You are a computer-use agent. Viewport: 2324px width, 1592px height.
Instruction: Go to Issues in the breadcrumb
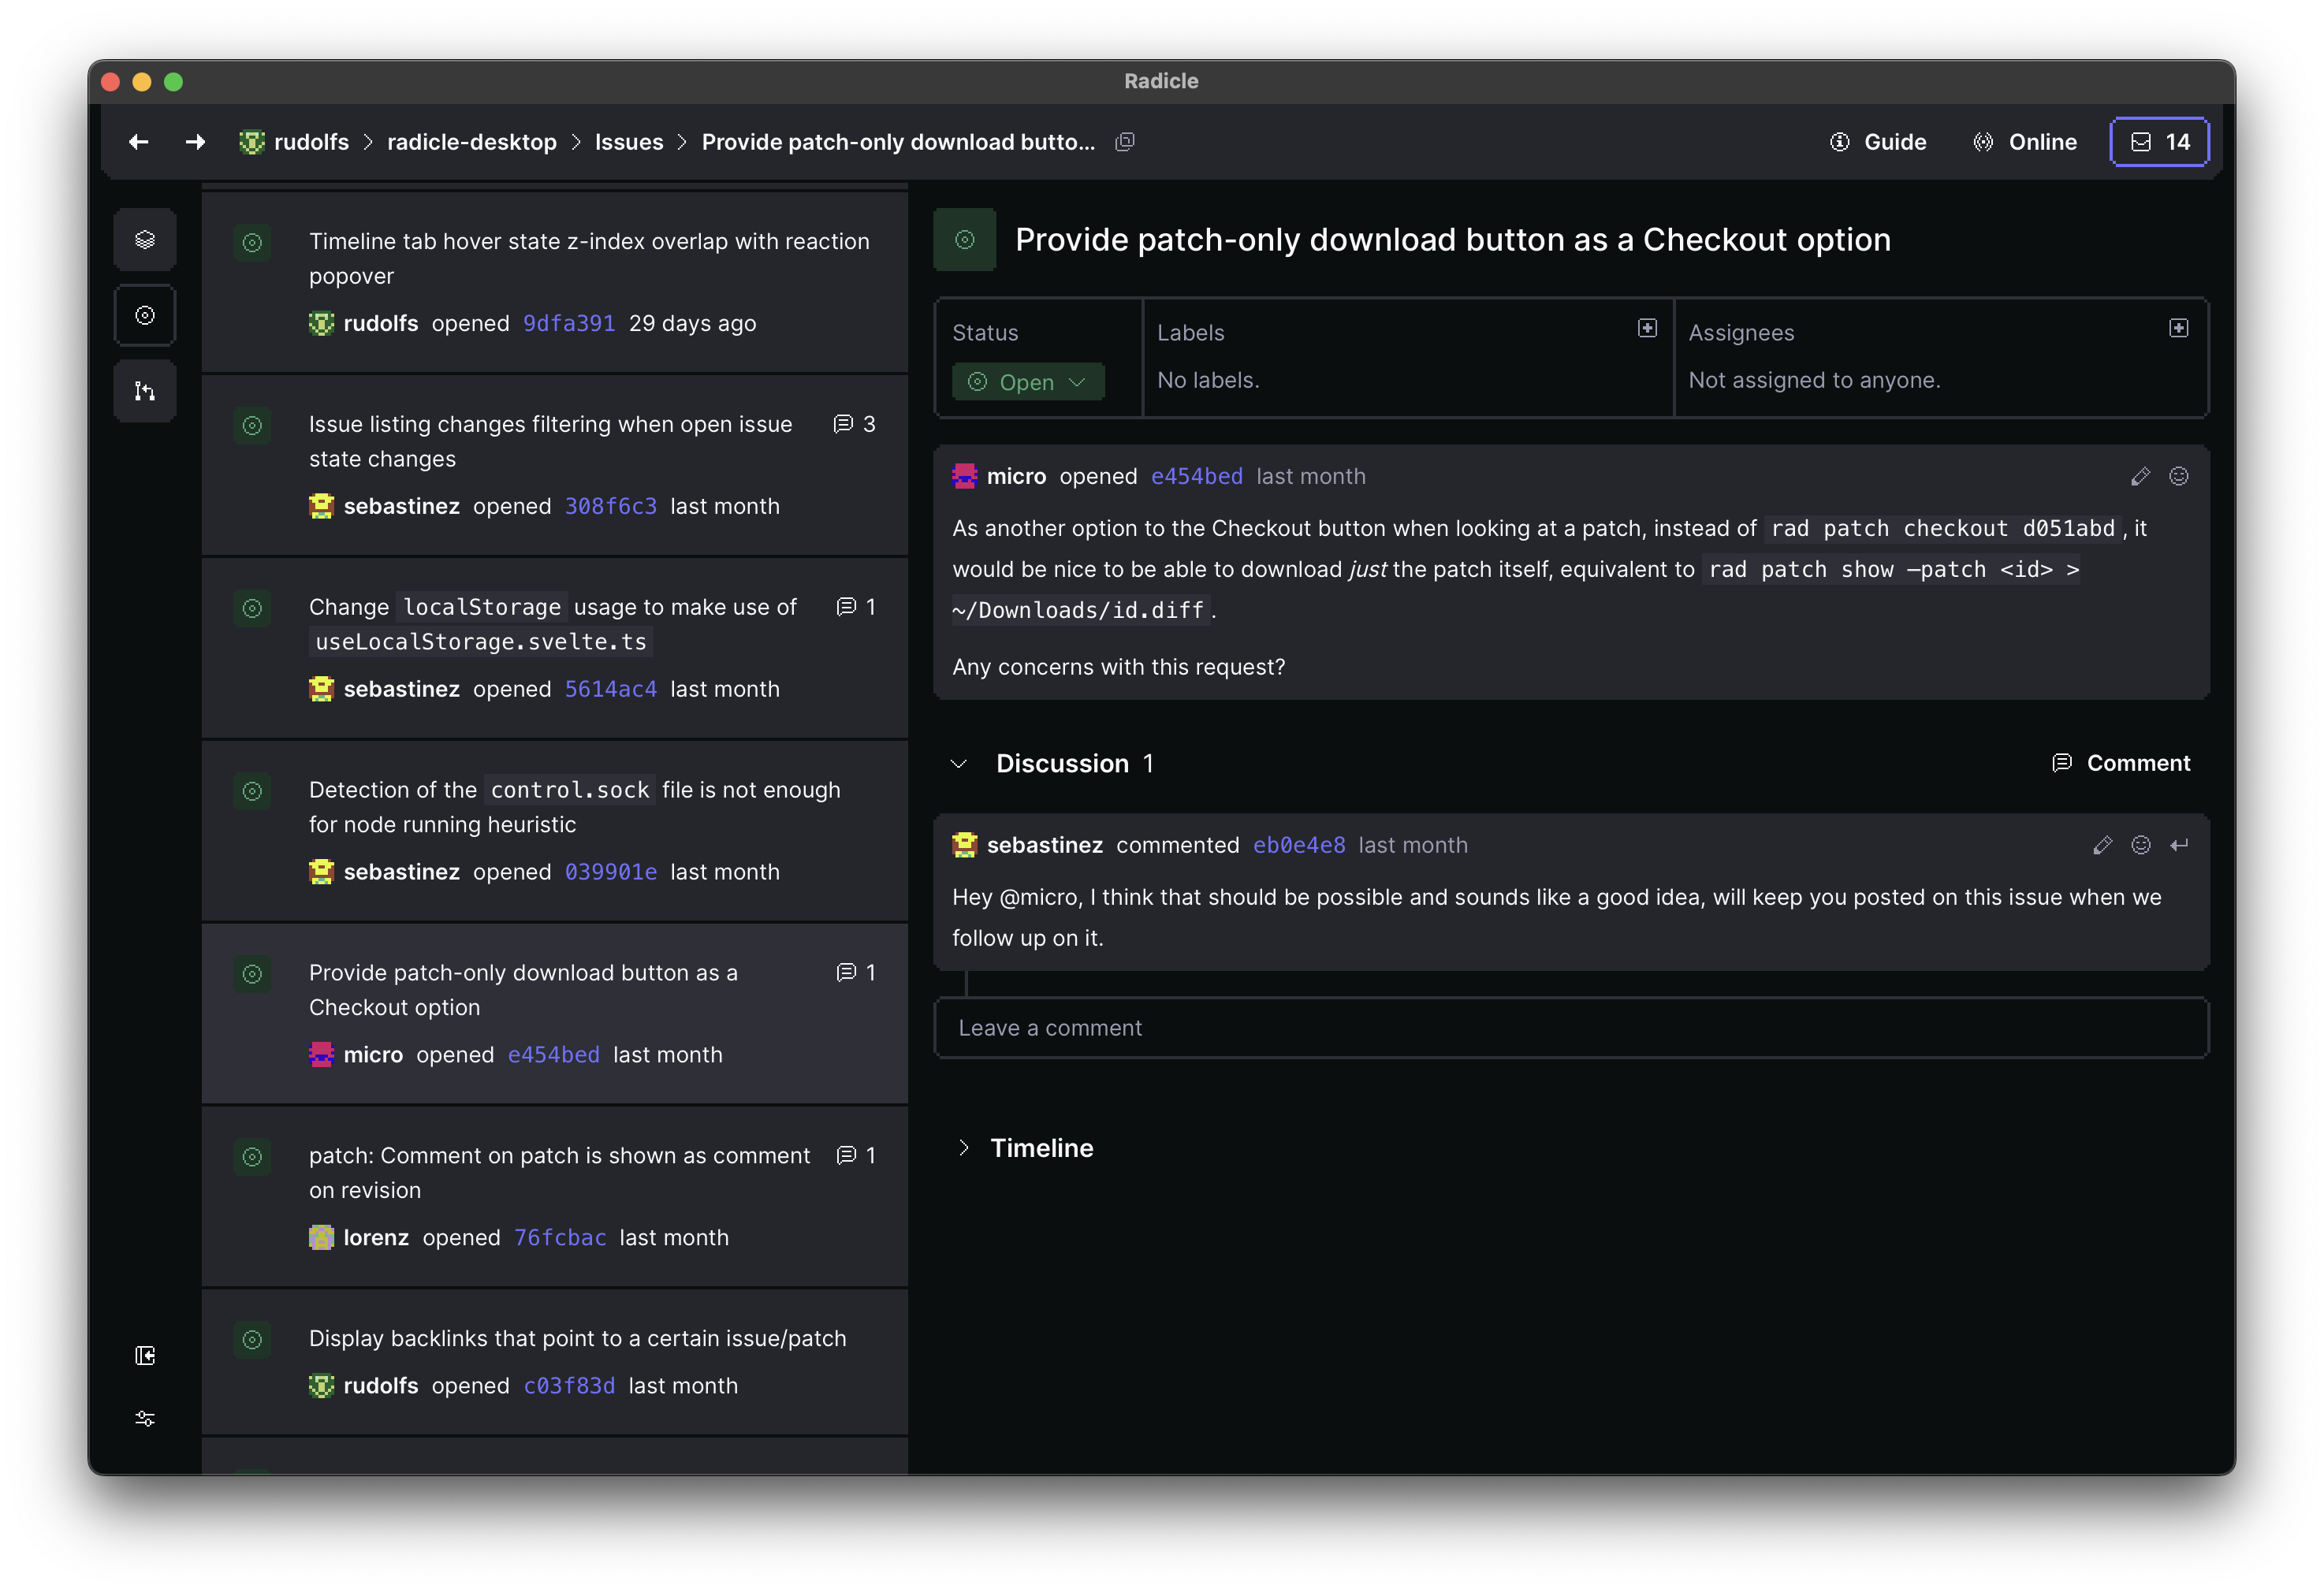[629, 142]
